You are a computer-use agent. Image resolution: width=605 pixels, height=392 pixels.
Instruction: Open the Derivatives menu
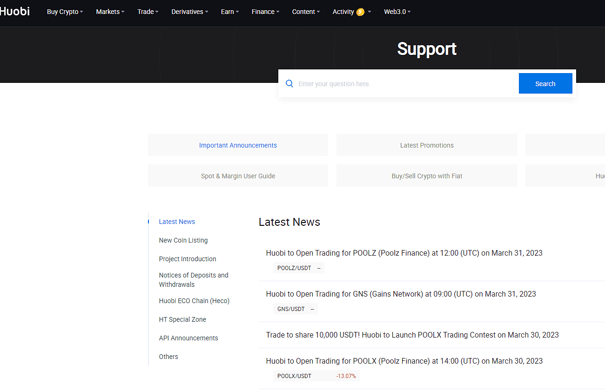tap(188, 12)
